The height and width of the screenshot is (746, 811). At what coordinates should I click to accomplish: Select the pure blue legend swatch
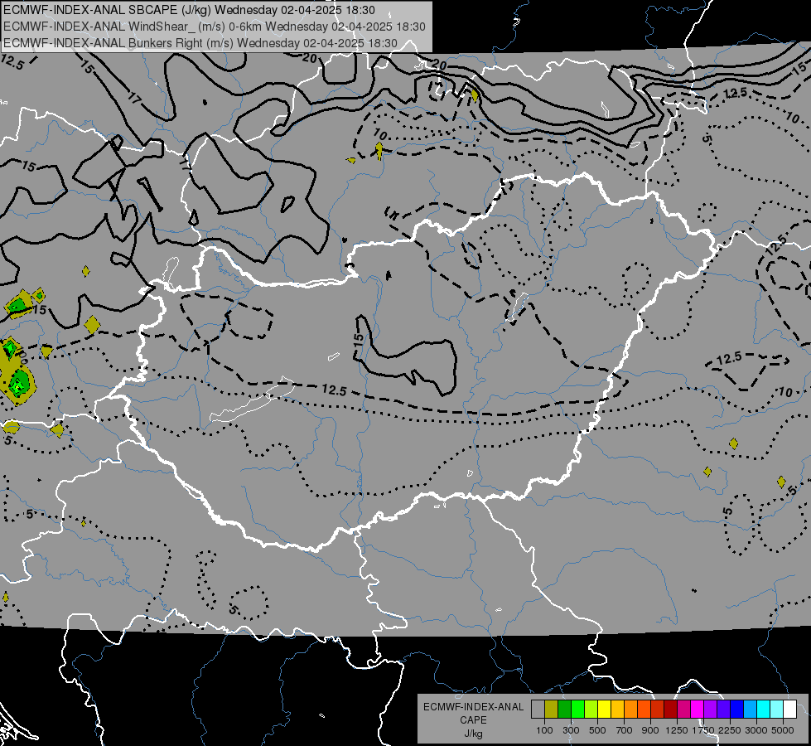pos(736,709)
